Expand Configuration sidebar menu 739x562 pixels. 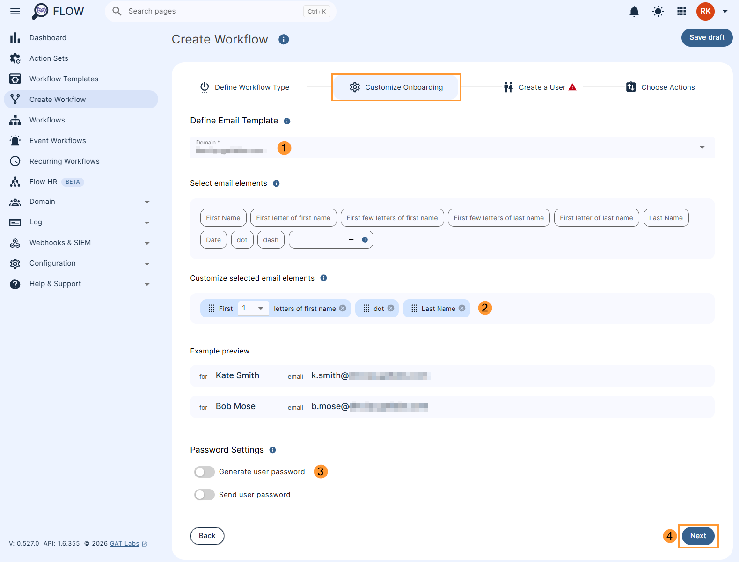[x=147, y=264]
